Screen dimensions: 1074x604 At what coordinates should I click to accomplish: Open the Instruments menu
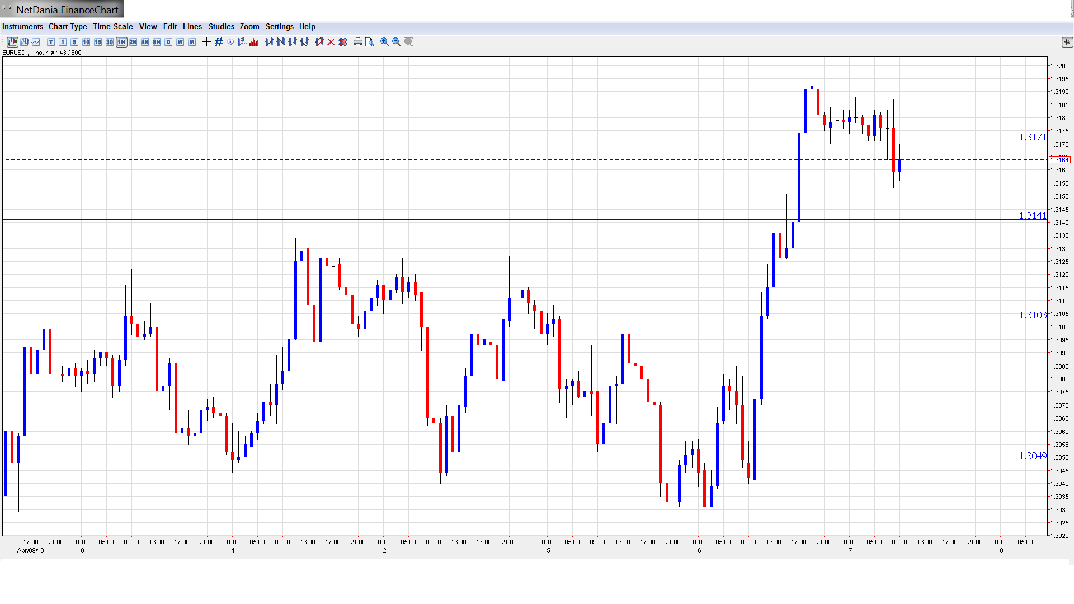click(22, 26)
